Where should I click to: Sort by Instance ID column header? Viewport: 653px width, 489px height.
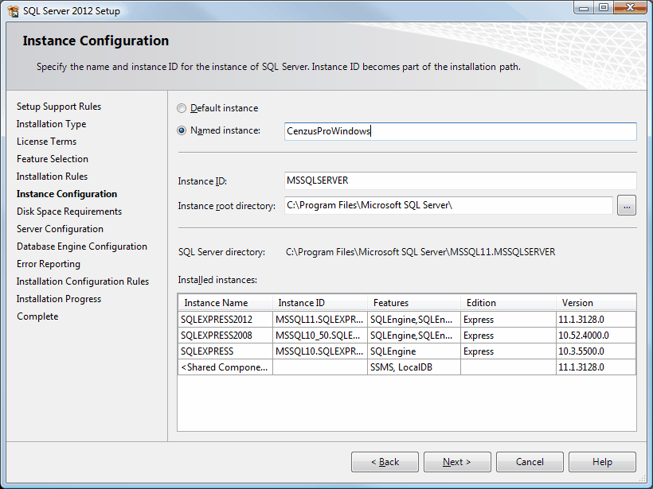click(x=320, y=303)
